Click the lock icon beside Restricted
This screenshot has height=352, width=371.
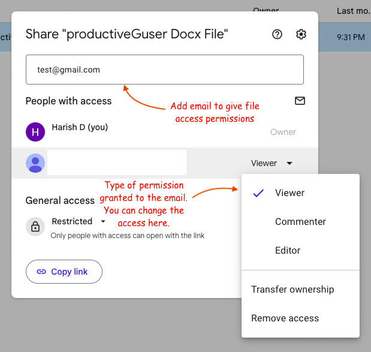tap(35, 227)
